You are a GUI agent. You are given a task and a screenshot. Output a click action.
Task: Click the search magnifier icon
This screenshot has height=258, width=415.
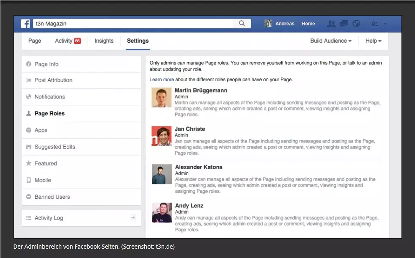242,24
